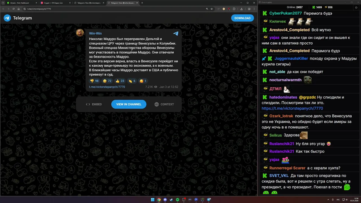361x203 pixels.
Task: Click the zoom magnifier icon in address bar
Action: pyautogui.click(x=206, y=9)
